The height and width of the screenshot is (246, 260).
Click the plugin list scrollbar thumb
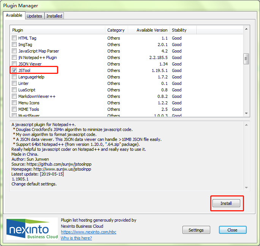[246, 59]
